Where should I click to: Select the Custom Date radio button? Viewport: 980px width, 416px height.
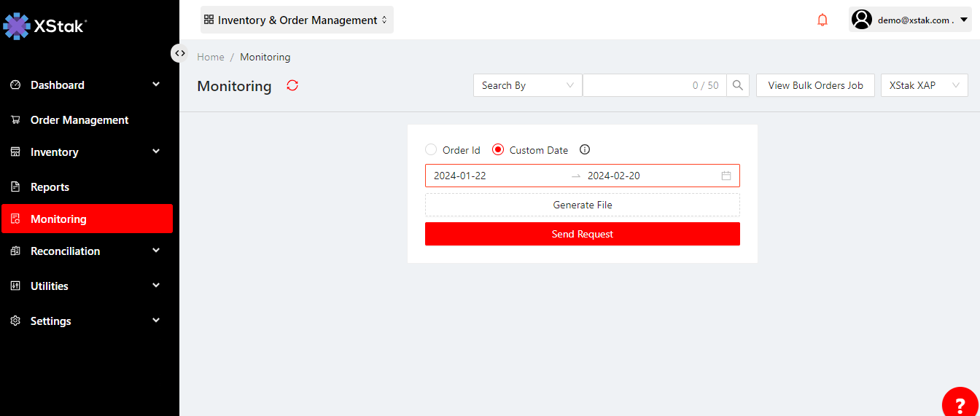tap(499, 150)
